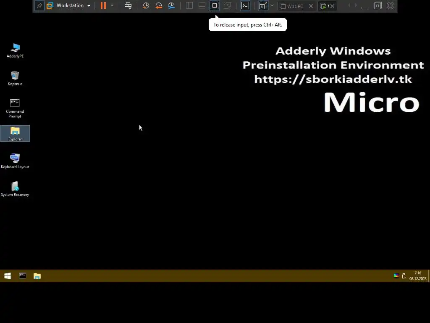Image resolution: width=430 pixels, height=323 pixels.
Task: Click the USB device tray icon
Action: click(404, 276)
